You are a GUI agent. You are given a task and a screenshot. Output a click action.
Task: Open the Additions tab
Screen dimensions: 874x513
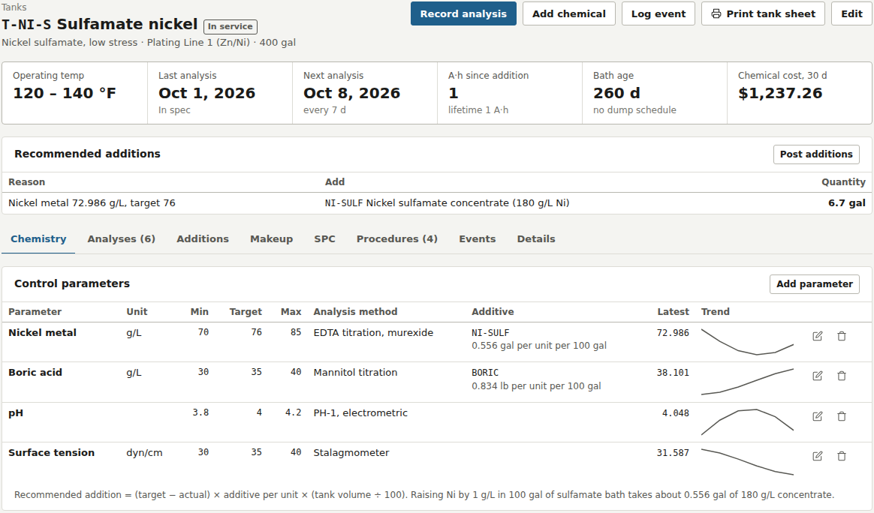(x=203, y=239)
